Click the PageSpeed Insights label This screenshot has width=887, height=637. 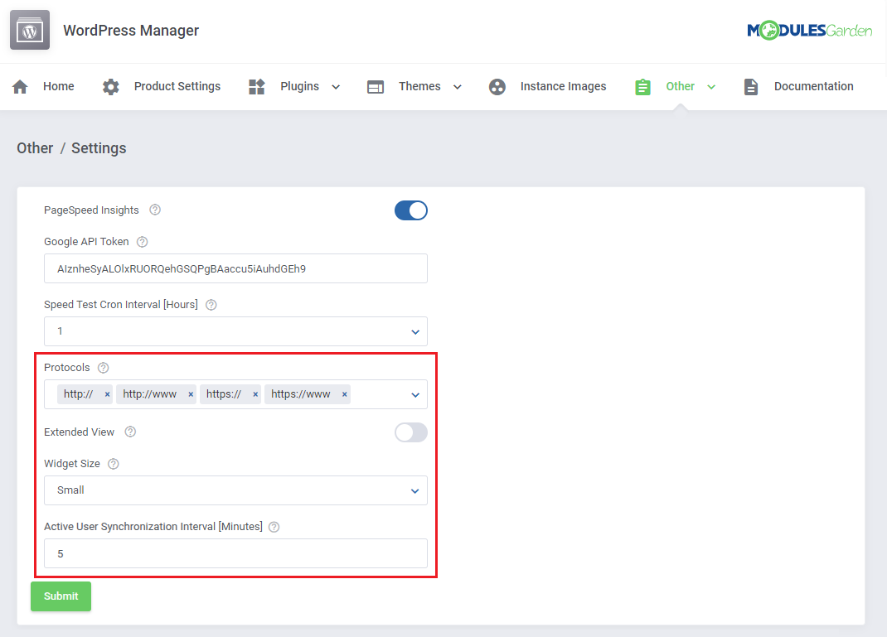click(x=91, y=210)
